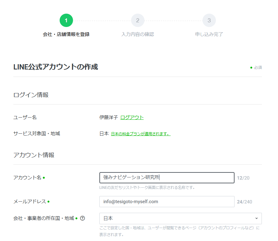Screen dimensions: 278x241
Task: Click the step 1 green circle
Action: coord(66,20)
